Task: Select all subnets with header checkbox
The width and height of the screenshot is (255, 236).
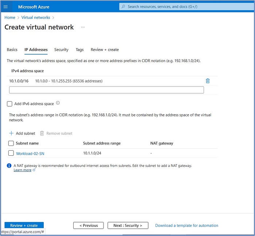Action: coord(11,143)
